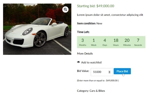The width and height of the screenshot is (165, 100).
Task: Click the Bid Value label
Action: click(83, 71)
